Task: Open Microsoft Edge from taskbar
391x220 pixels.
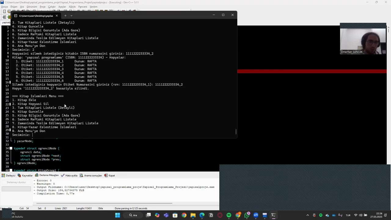Action: pos(202,215)
